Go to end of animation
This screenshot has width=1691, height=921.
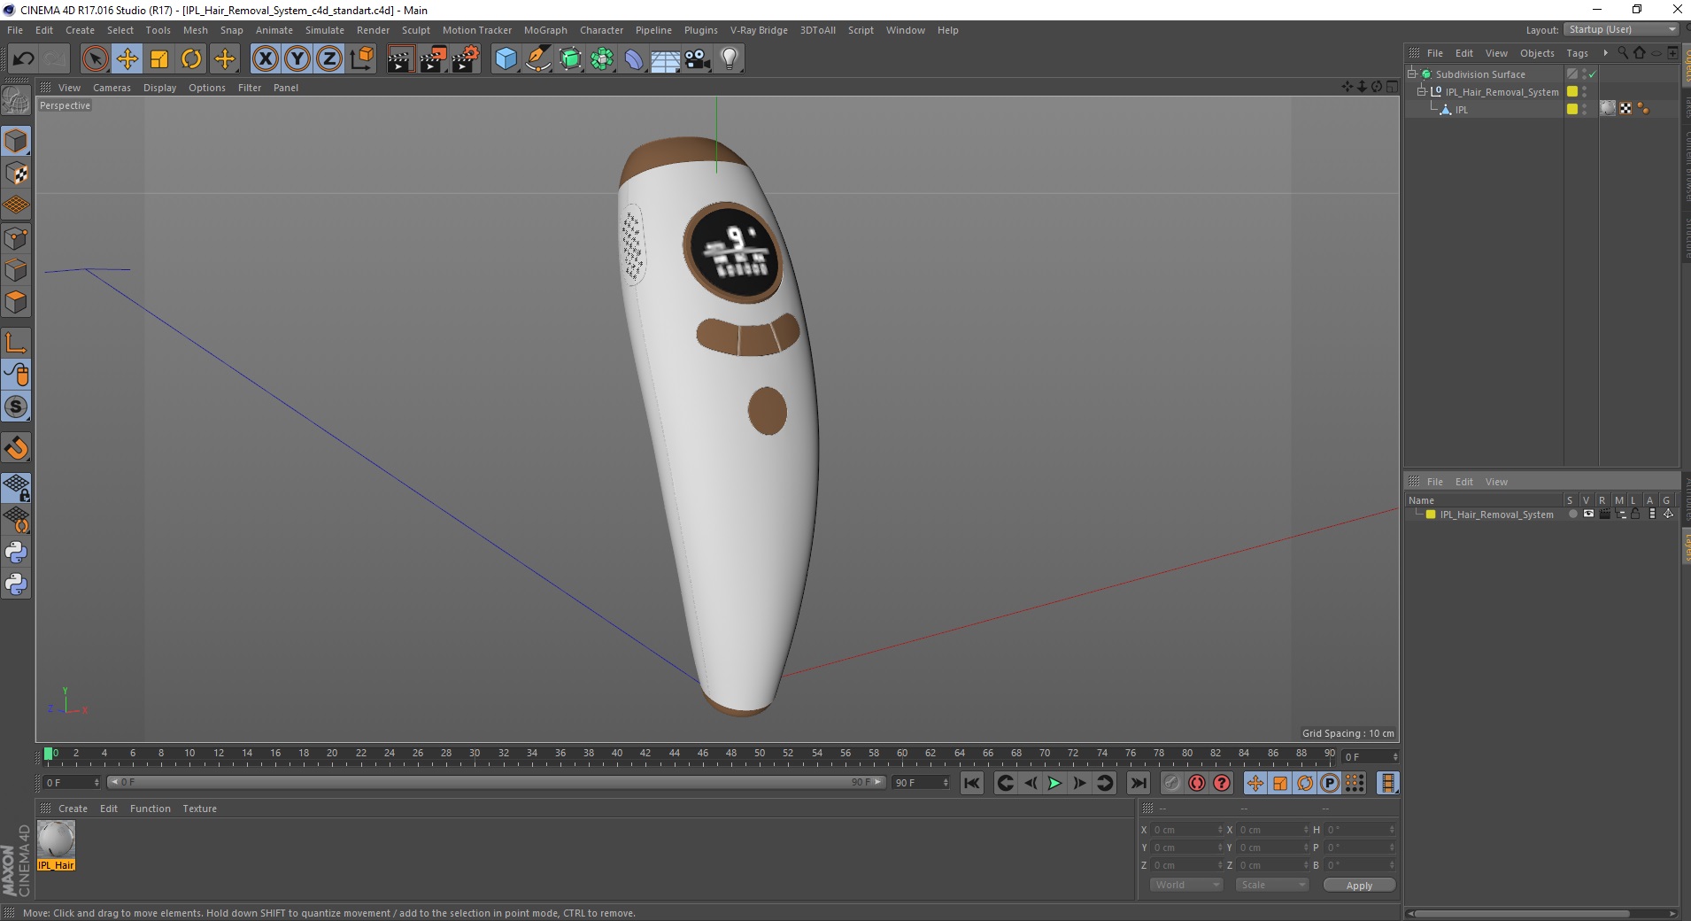(x=1139, y=783)
